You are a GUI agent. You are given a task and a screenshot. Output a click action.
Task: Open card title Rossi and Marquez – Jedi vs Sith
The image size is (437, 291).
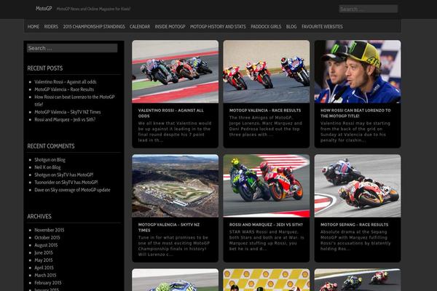[x=266, y=225]
